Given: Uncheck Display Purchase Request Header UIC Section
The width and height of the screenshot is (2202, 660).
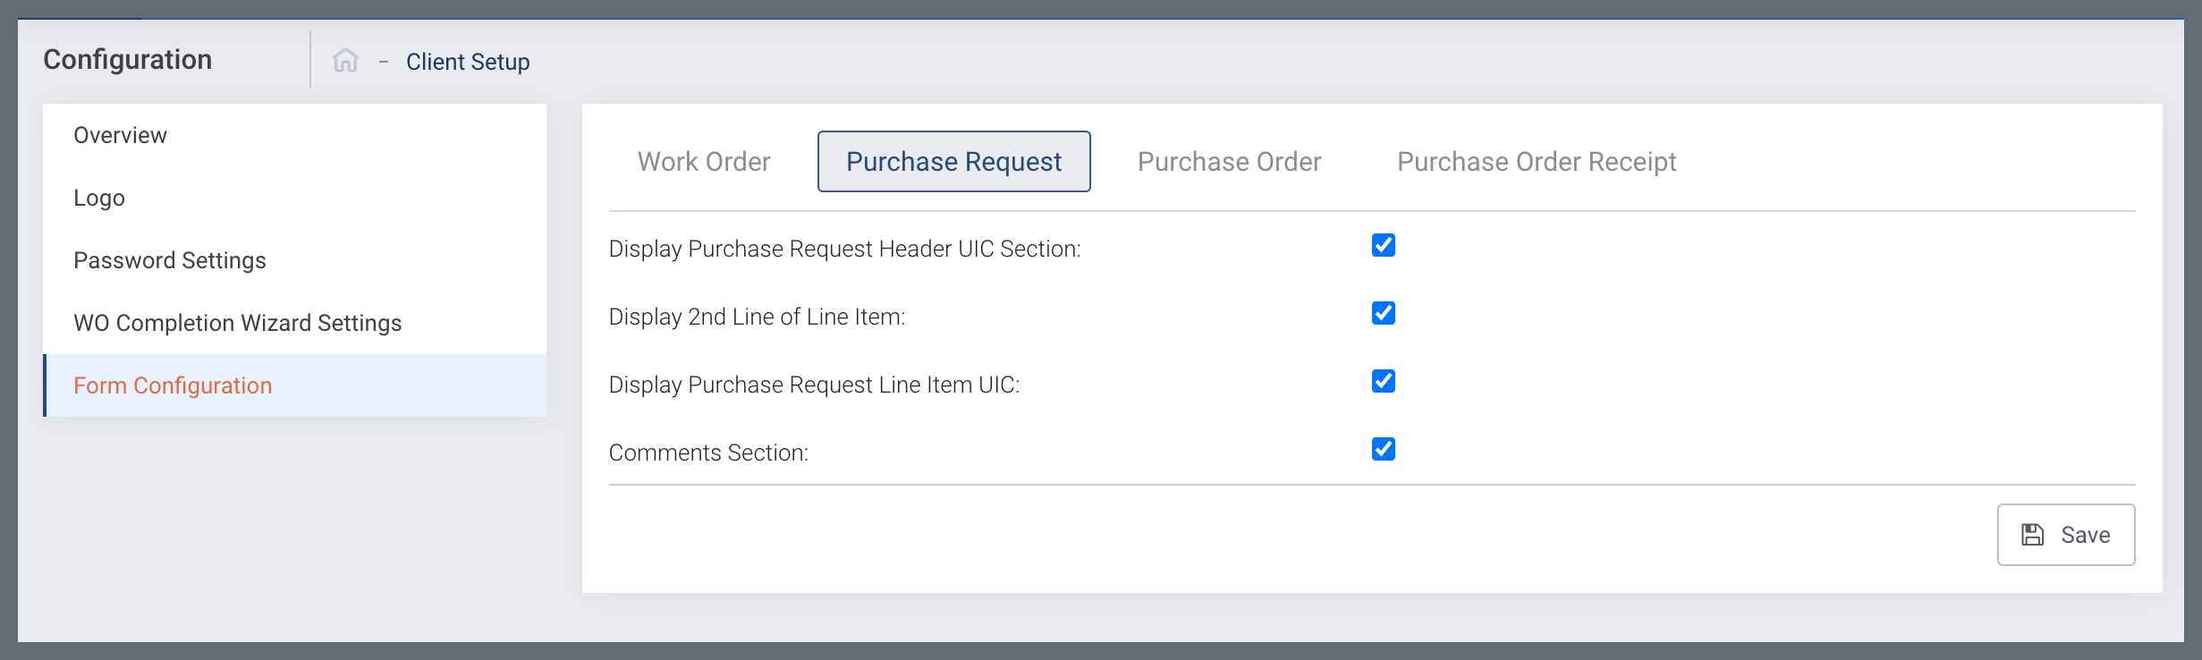Looking at the screenshot, I should coord(1383,245).
